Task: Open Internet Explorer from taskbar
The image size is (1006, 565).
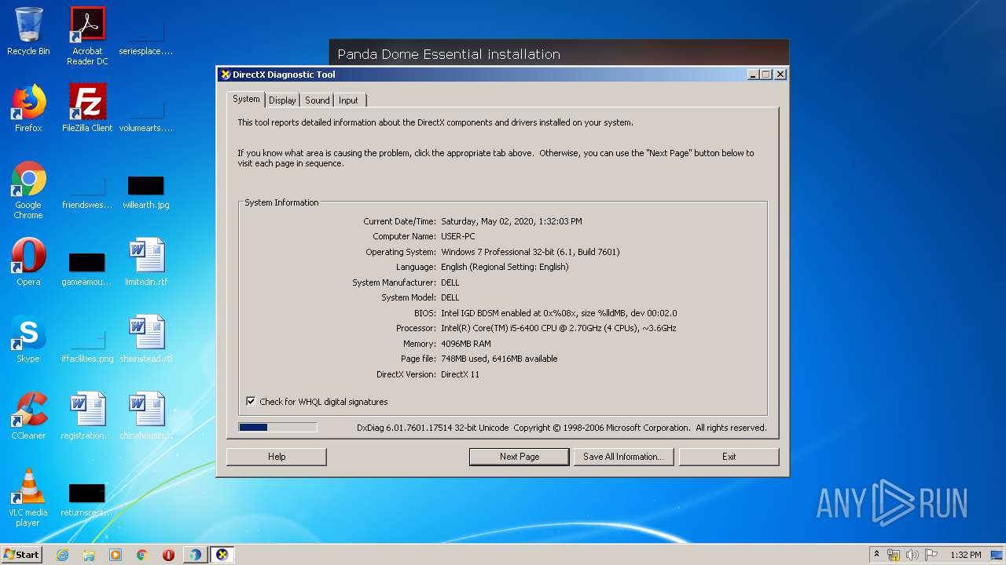Action: [x=62, y=555]
